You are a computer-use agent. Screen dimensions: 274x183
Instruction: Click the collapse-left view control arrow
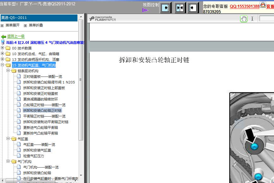193,8
